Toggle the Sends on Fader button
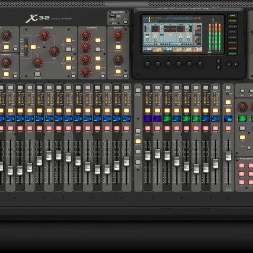The image size is (253, 253). (138, 91)
